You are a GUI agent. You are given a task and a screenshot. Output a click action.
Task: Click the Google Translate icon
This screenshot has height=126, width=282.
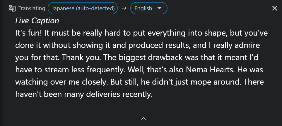(12, 8)
